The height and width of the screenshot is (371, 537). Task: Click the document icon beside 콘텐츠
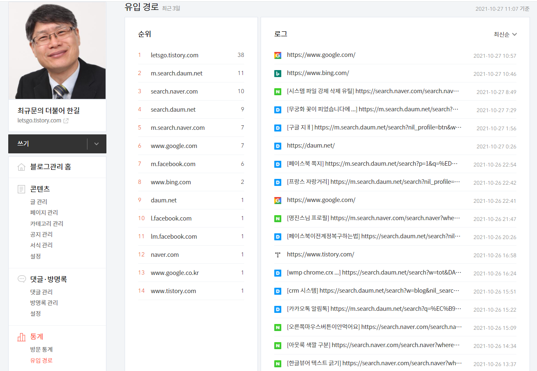pyautogui.click(x=21, y=189)
